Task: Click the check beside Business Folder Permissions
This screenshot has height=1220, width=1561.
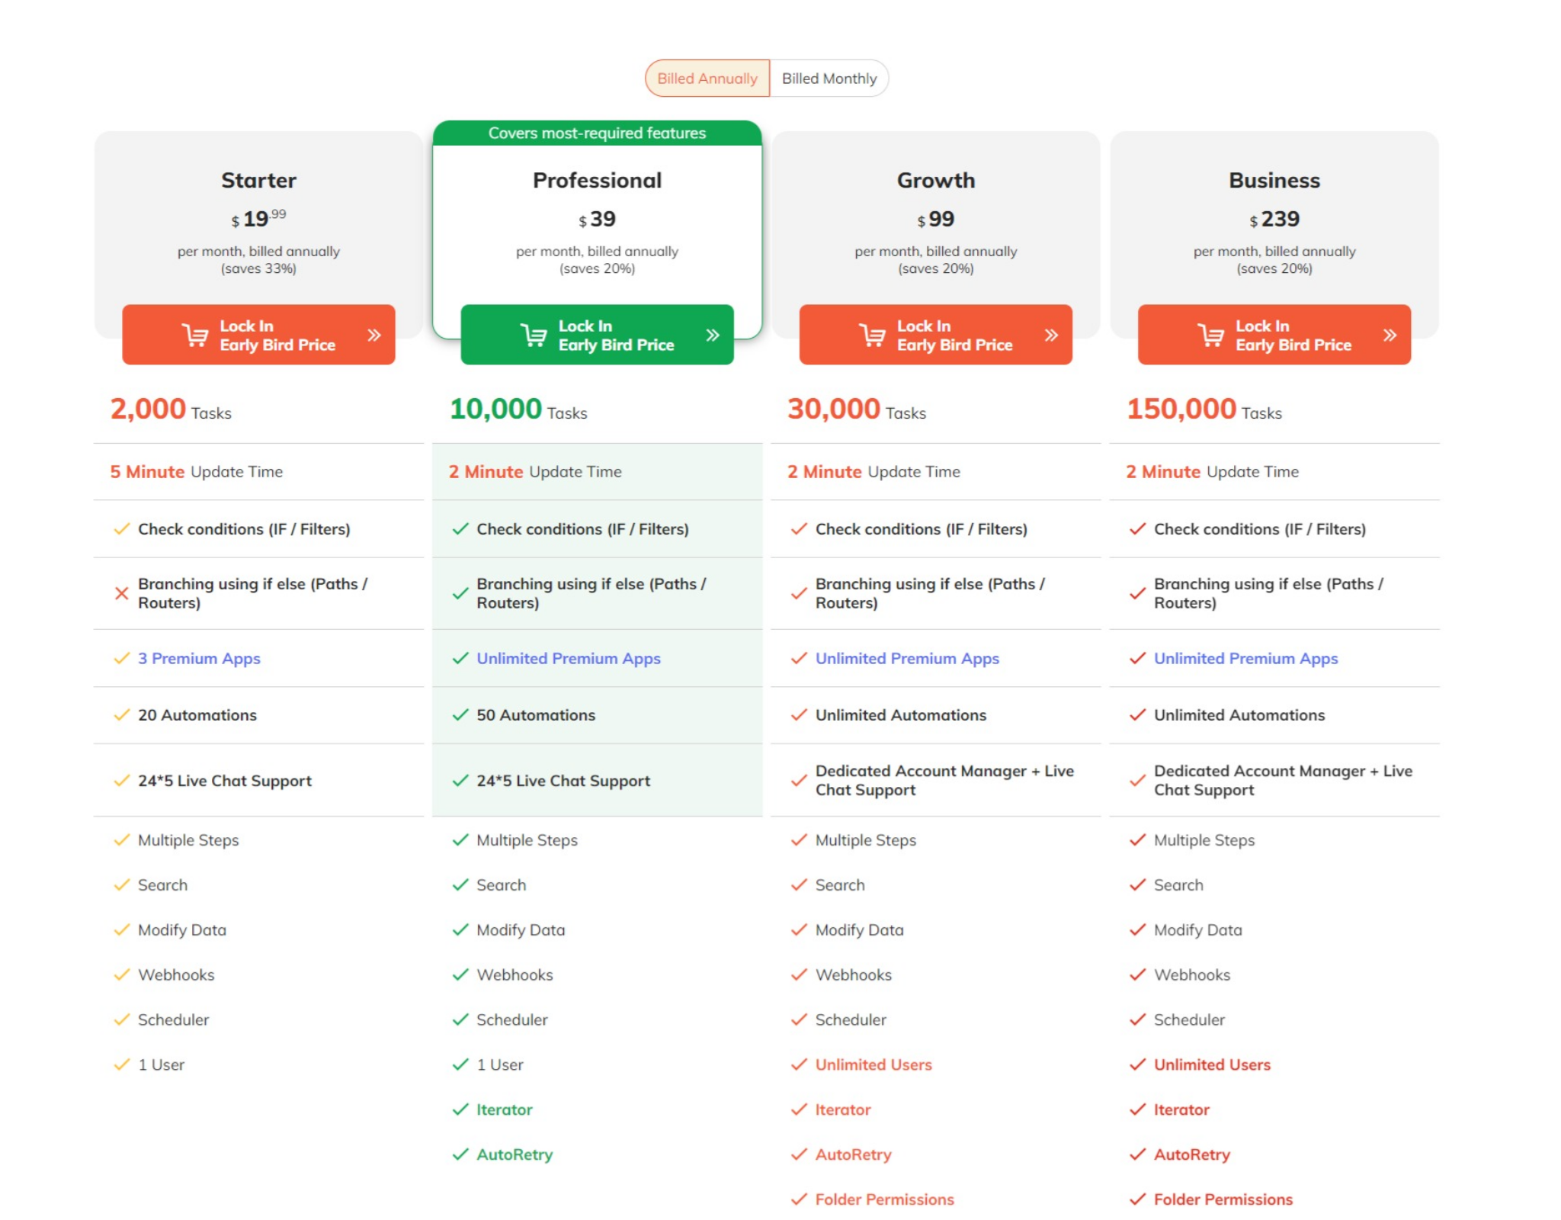Action: pos(1136,1199)
